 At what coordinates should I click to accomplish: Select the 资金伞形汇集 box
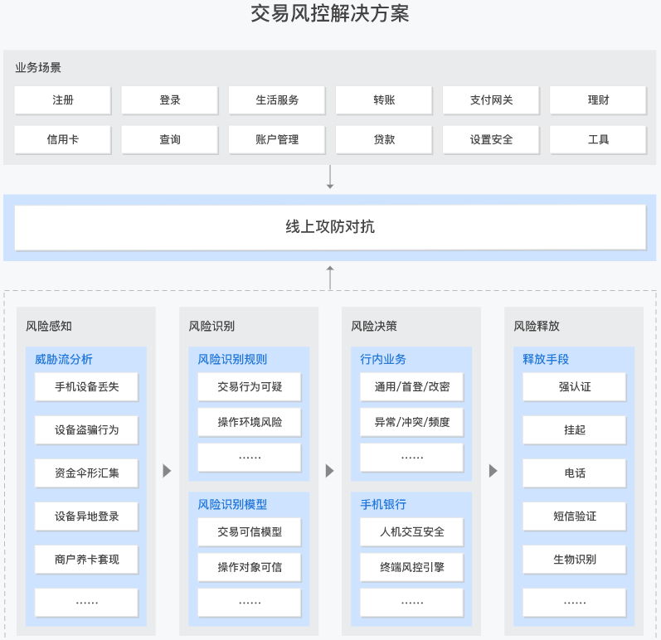click(x=86, y=473)
